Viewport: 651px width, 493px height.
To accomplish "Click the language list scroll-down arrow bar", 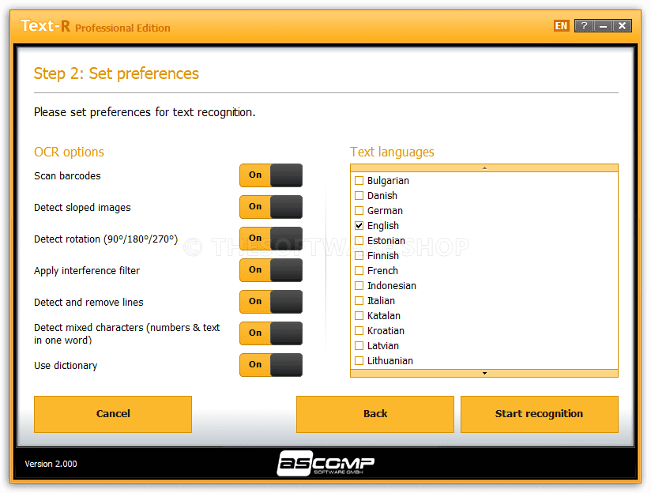I will [x=484, y=374].
